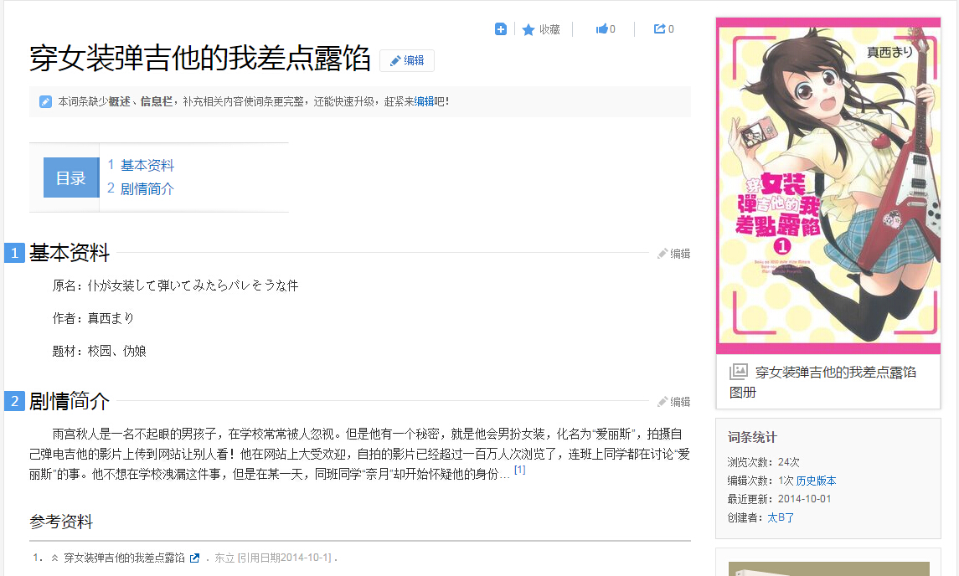Click the blue 编辑 link in notice
Image resolution: width=959 pixels, height=576 pixels.
point(424,101)
